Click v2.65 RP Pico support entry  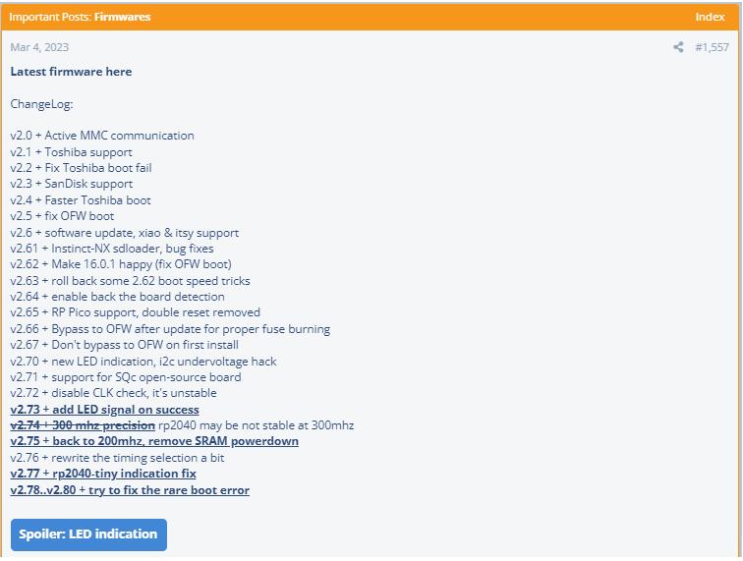135,312
